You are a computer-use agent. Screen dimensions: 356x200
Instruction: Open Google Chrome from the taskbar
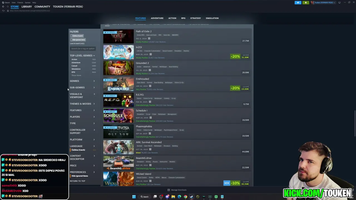click(x=186, y=197)
